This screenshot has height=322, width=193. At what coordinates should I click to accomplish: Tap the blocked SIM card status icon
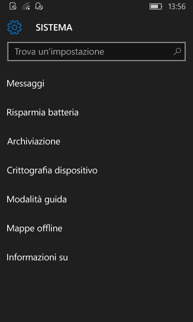(x=13, y=6)
